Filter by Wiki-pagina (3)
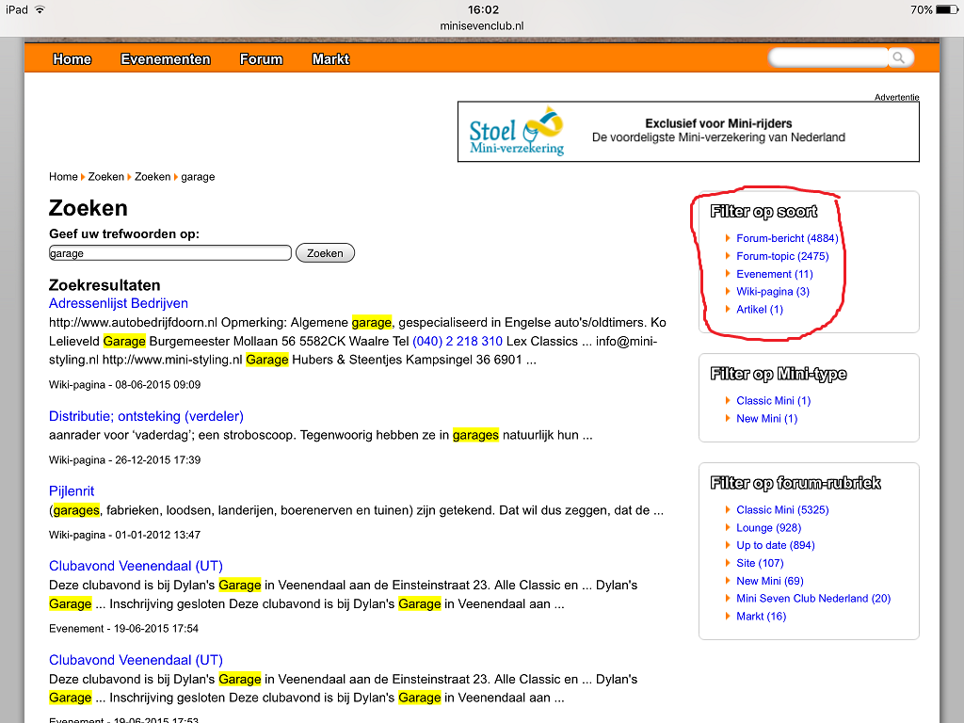This screenshot has width=964, height=723. click(772, 292)
